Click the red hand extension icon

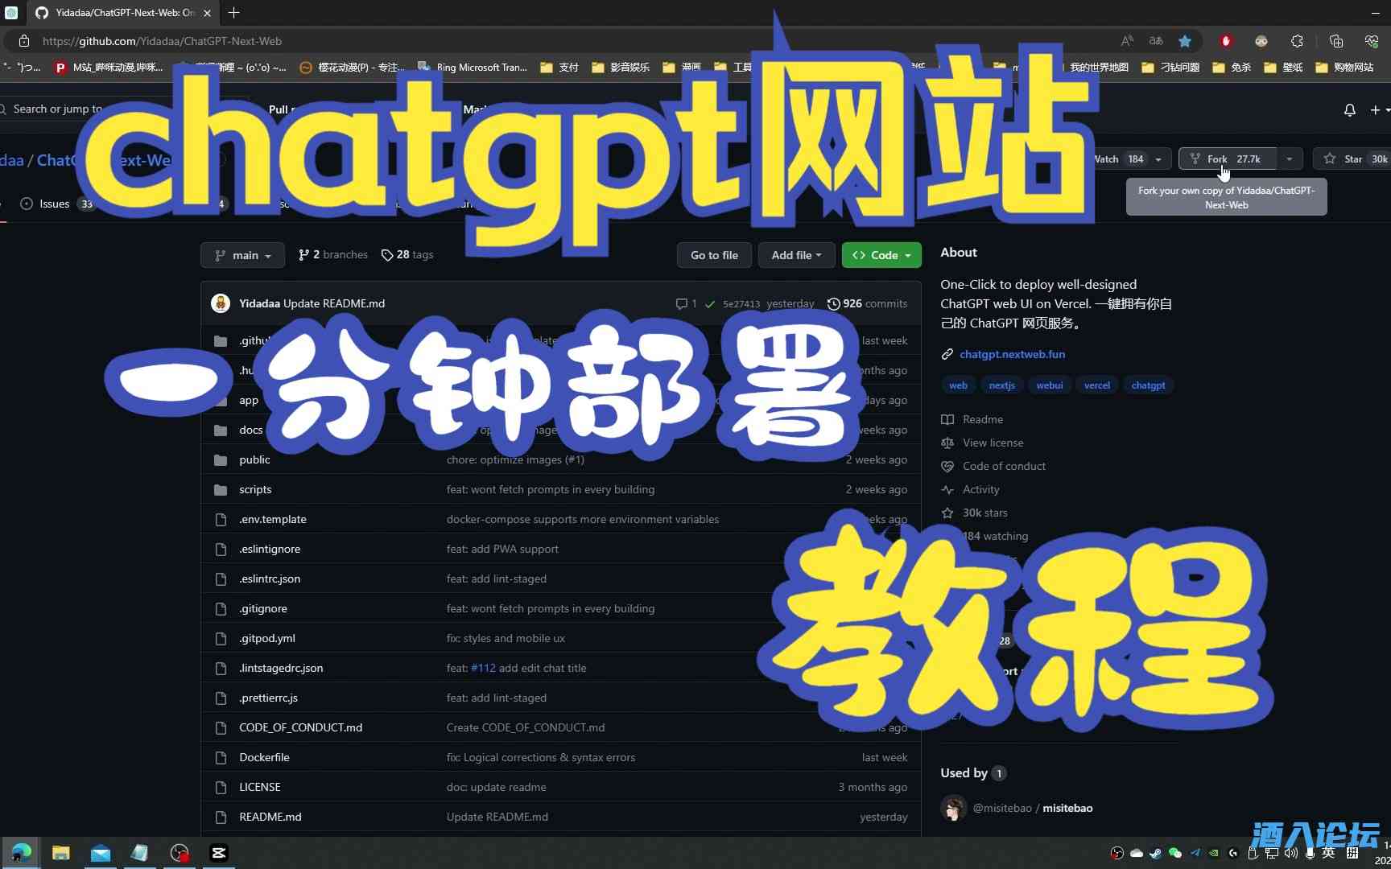(1226, 41)
